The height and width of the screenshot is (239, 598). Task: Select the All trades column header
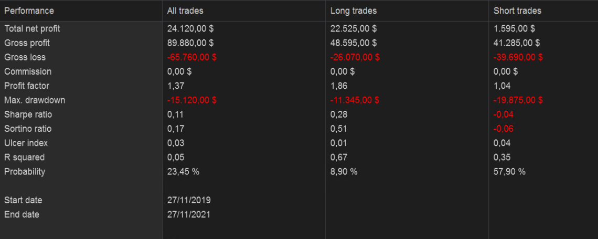185,11
